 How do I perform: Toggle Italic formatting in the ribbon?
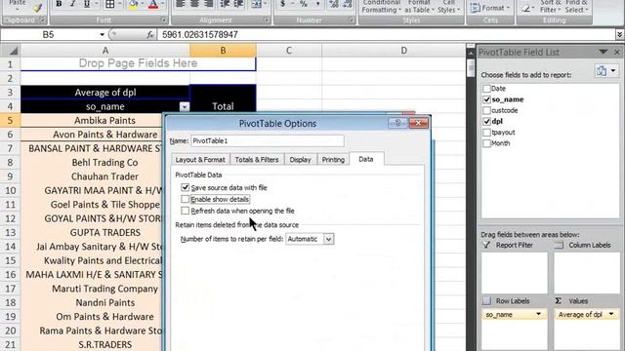(72, 4)
